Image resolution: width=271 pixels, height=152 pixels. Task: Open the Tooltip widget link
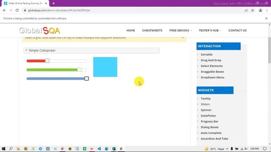point(205,98)
